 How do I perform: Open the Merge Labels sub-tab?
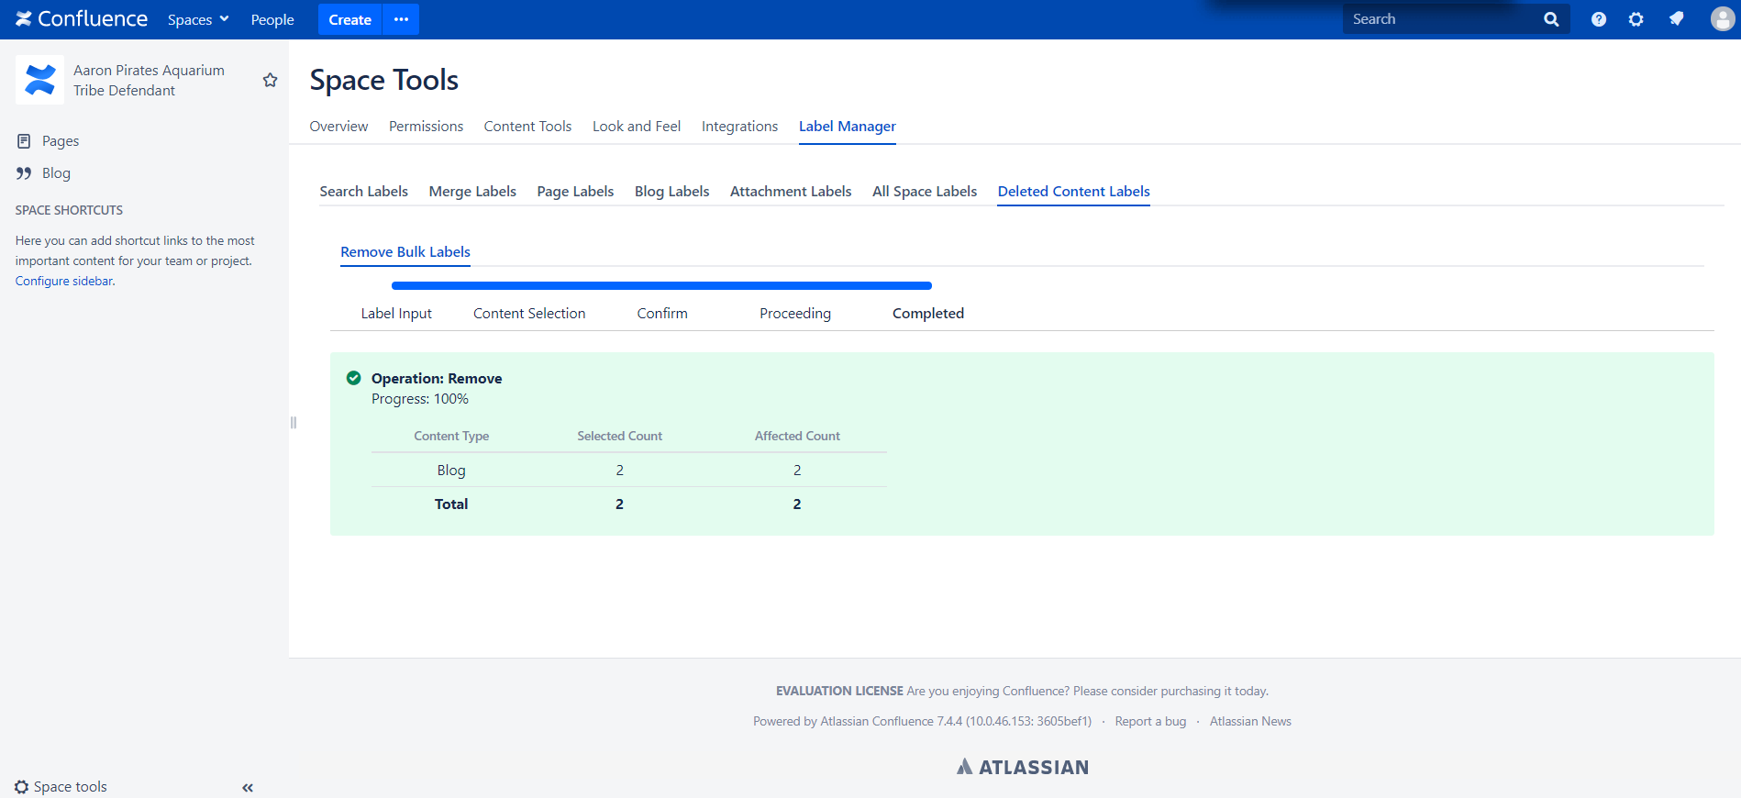472,192
